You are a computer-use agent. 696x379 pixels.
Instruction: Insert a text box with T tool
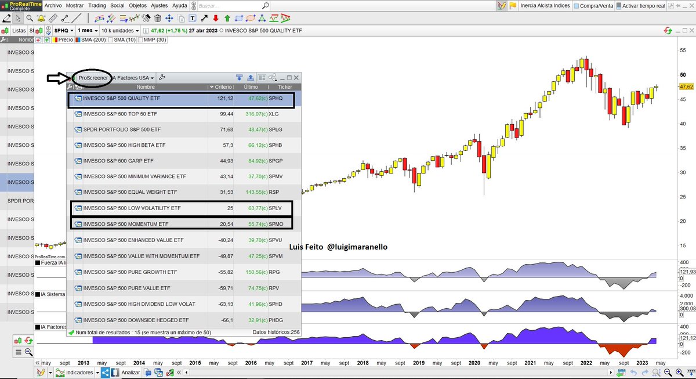click(192, 19)
